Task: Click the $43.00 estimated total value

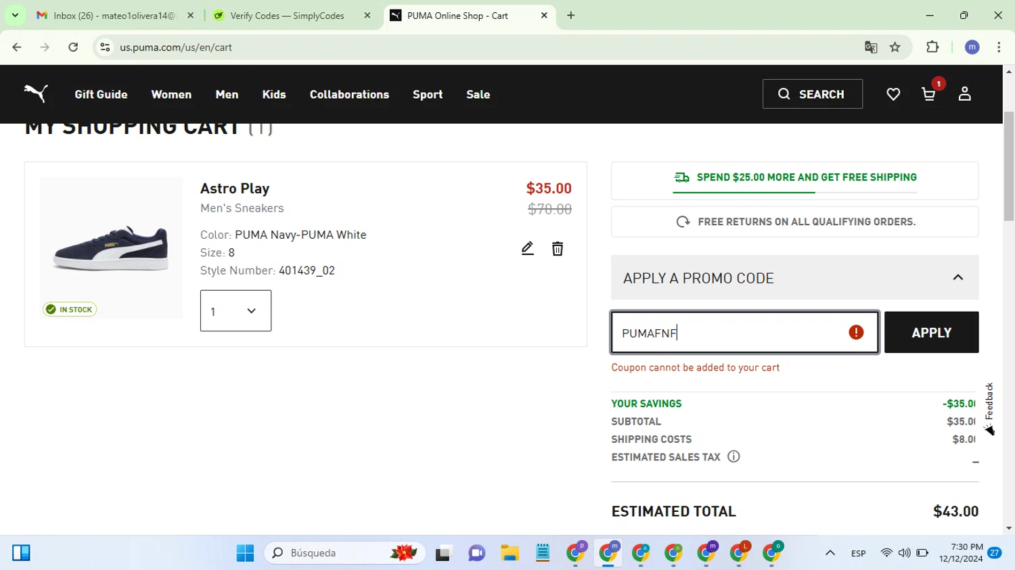Action: pos(955,511)
